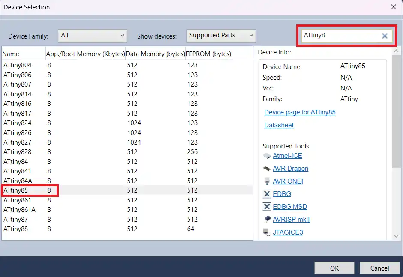403x277 pixels.
Task: Clear the ATtiny8 search with X icon
Action: [x=385, y=36]
